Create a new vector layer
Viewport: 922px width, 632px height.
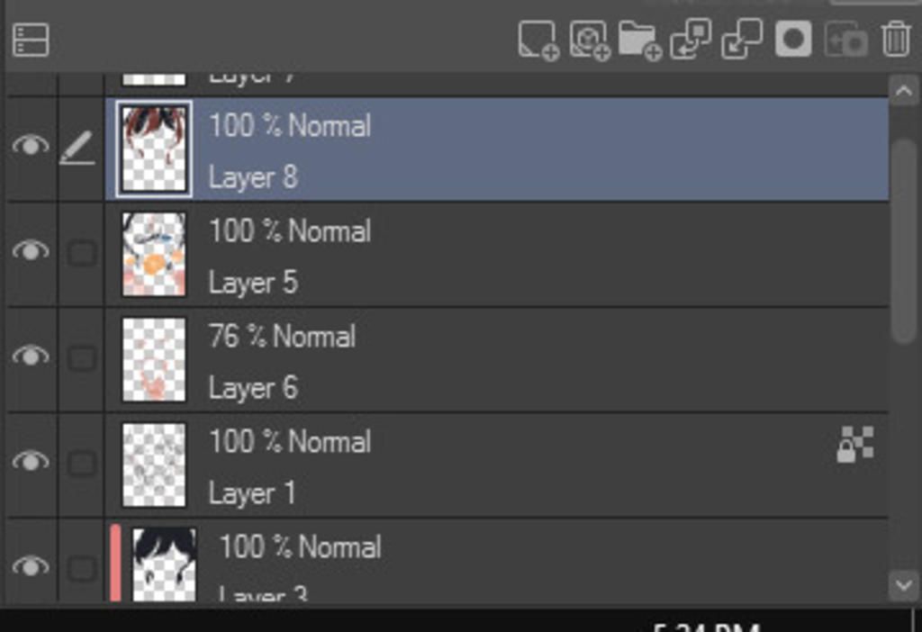point(590,41)
